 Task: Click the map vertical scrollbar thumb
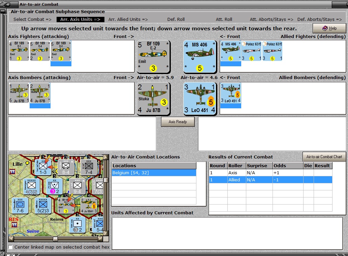(x=106, y=180)
